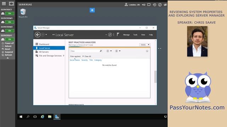Open the Action Center notification icon
This screenshot has height=127, width=227.
click(x=166, y=117)
